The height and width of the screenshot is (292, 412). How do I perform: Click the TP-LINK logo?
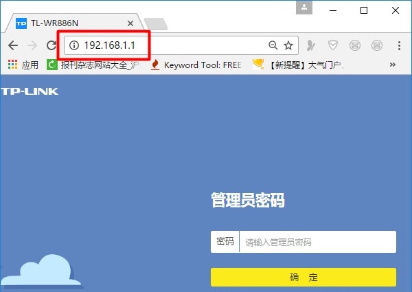(x=30, y=91)
